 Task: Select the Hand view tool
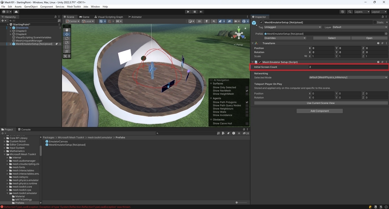pos(67,30)
